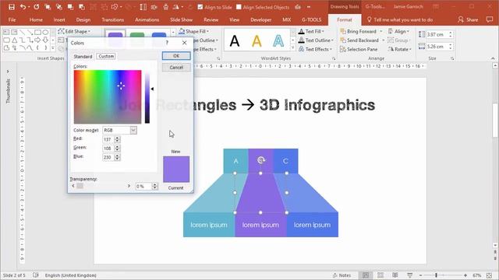499x280 pixels.
Task: Apply the yellow A WordArt style
Action: pyautogui.click(x=257, y=40)
